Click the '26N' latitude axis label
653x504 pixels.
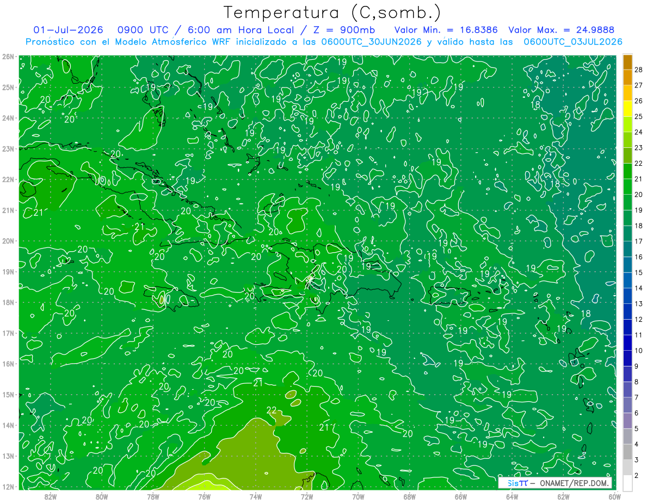(x=9, y=57)
